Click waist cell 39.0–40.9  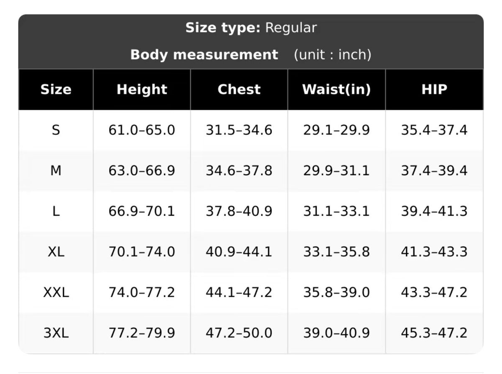coord(336,333)
